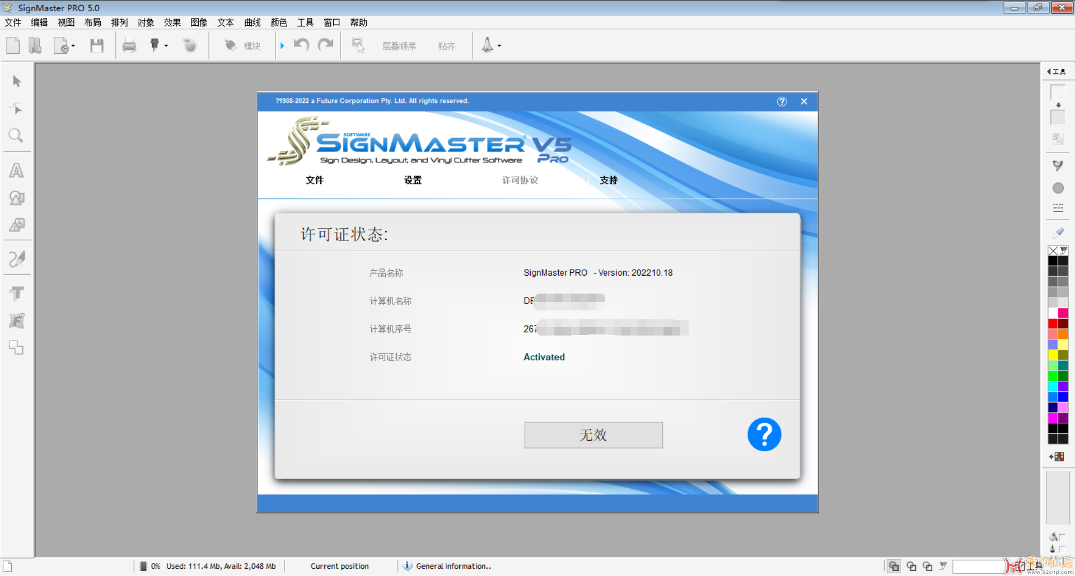Viewport: 1075px width, 576px height.
Task: Click the select-objects marquee icon
Action: pyautogui.click(x=358, y=45)
